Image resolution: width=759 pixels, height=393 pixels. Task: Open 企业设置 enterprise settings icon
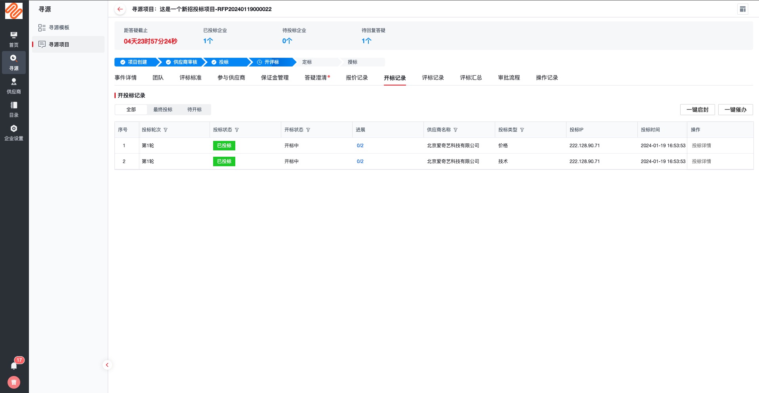(x=14, y=133)
